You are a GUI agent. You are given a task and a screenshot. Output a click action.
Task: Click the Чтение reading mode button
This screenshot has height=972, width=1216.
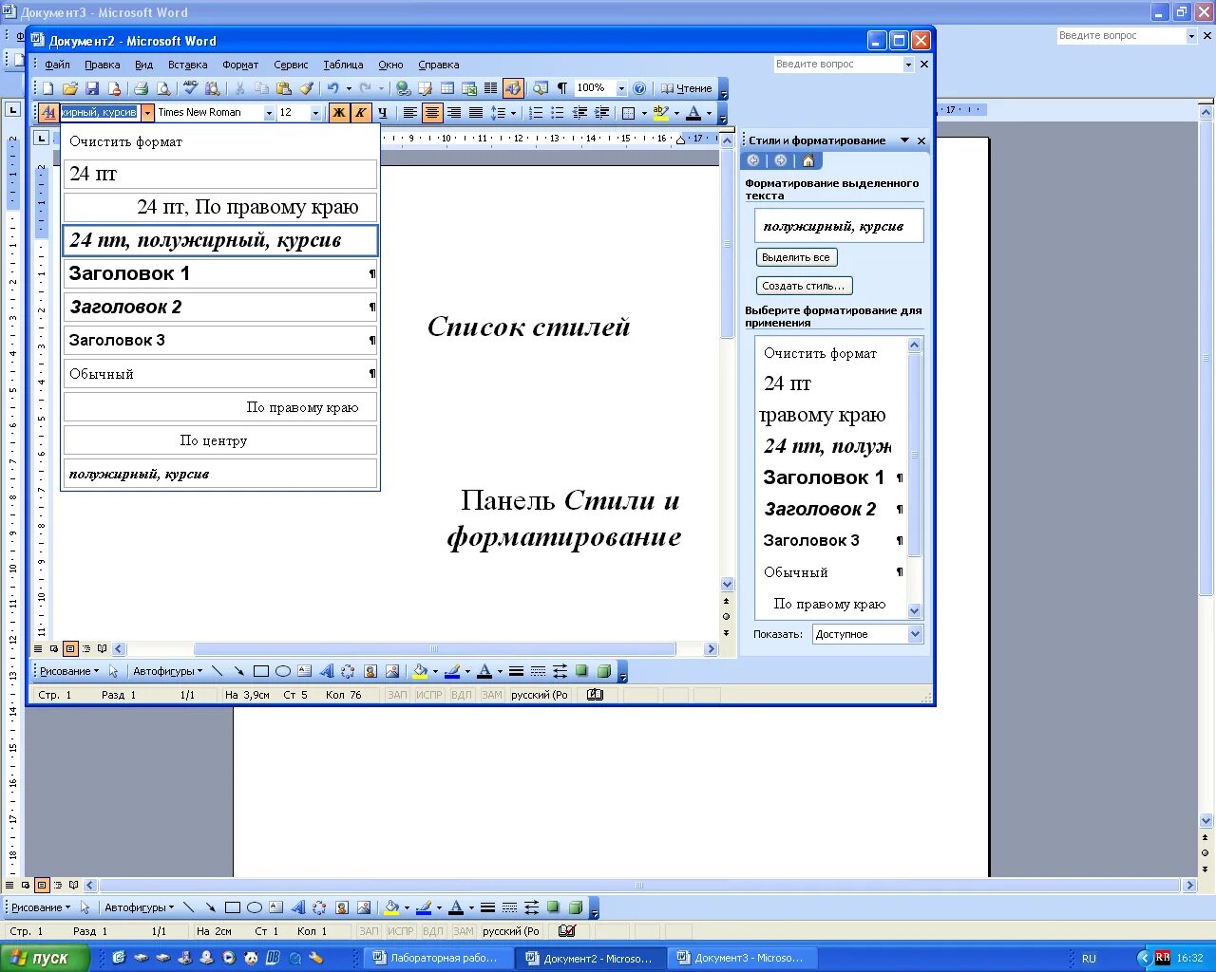(686, 88)
